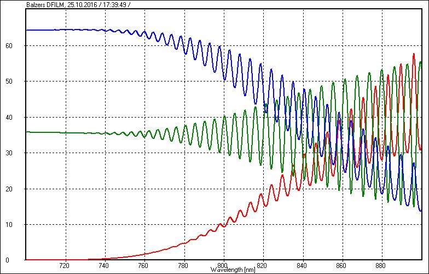429x274 pixels.
Task: Click the 0 y-axis tick label
Action: click(19, 260)
